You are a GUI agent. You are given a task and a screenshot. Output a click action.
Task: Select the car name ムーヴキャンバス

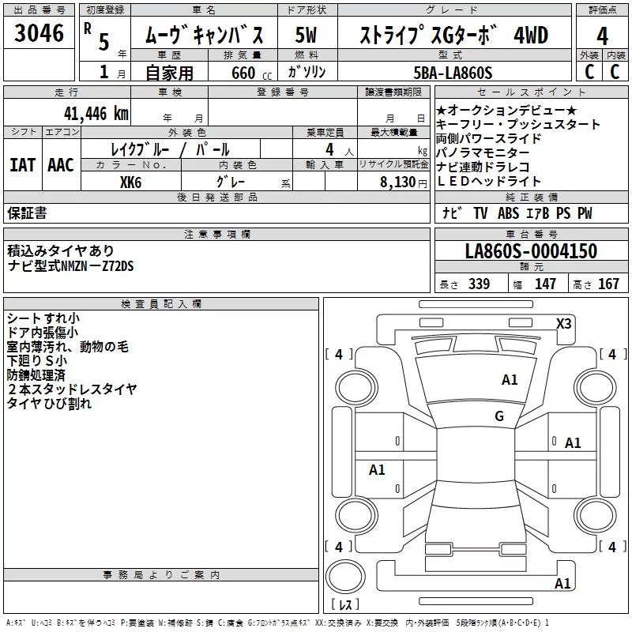[205, 35]
